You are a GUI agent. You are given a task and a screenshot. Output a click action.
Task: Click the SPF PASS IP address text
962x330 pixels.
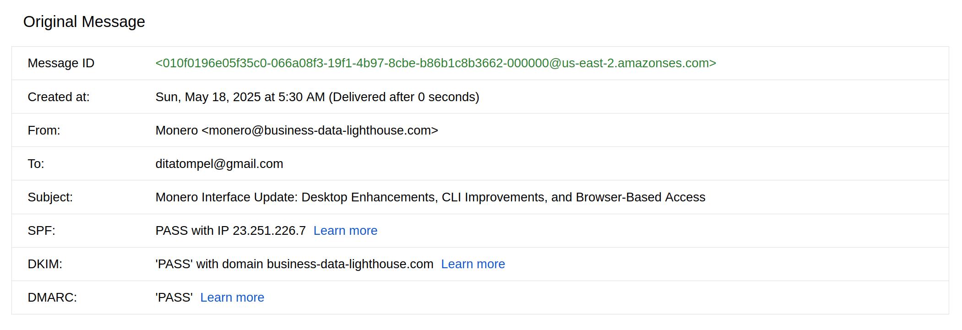coord(231,231)
